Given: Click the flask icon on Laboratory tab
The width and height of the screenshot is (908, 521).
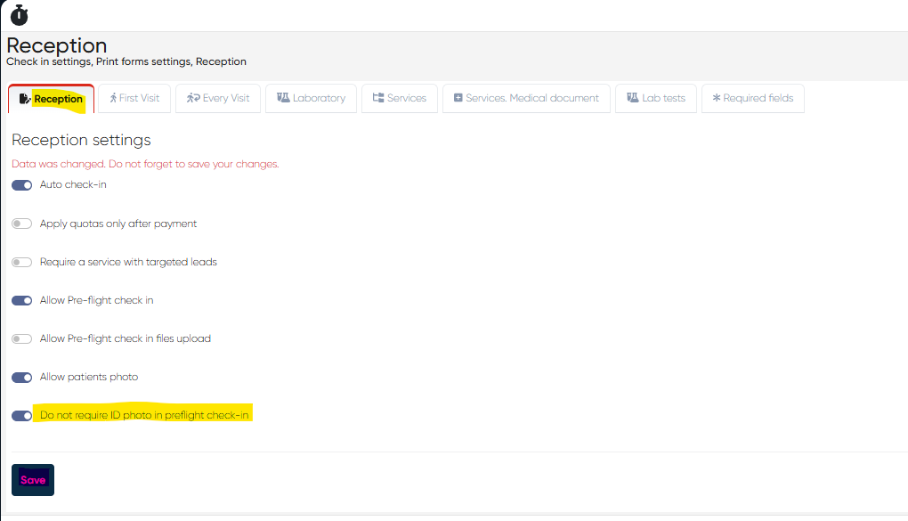Looking at the screenshot, I should click(x=283, y=98).
